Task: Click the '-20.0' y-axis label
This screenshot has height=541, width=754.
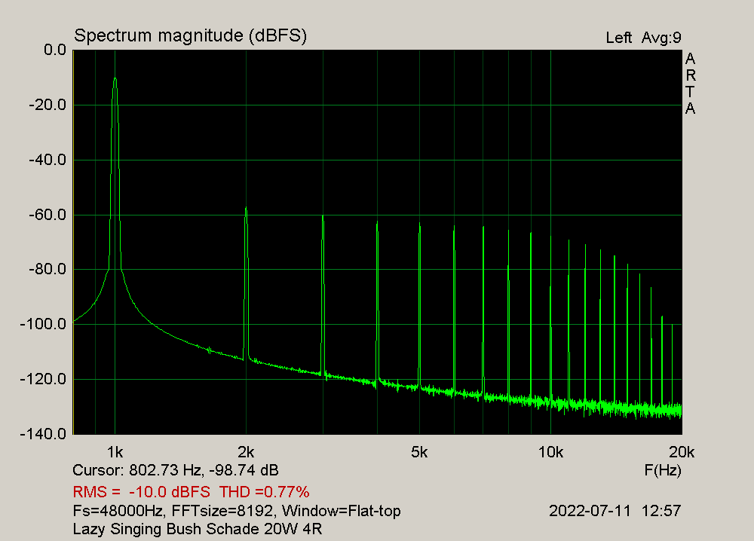Action: point(48,105)
